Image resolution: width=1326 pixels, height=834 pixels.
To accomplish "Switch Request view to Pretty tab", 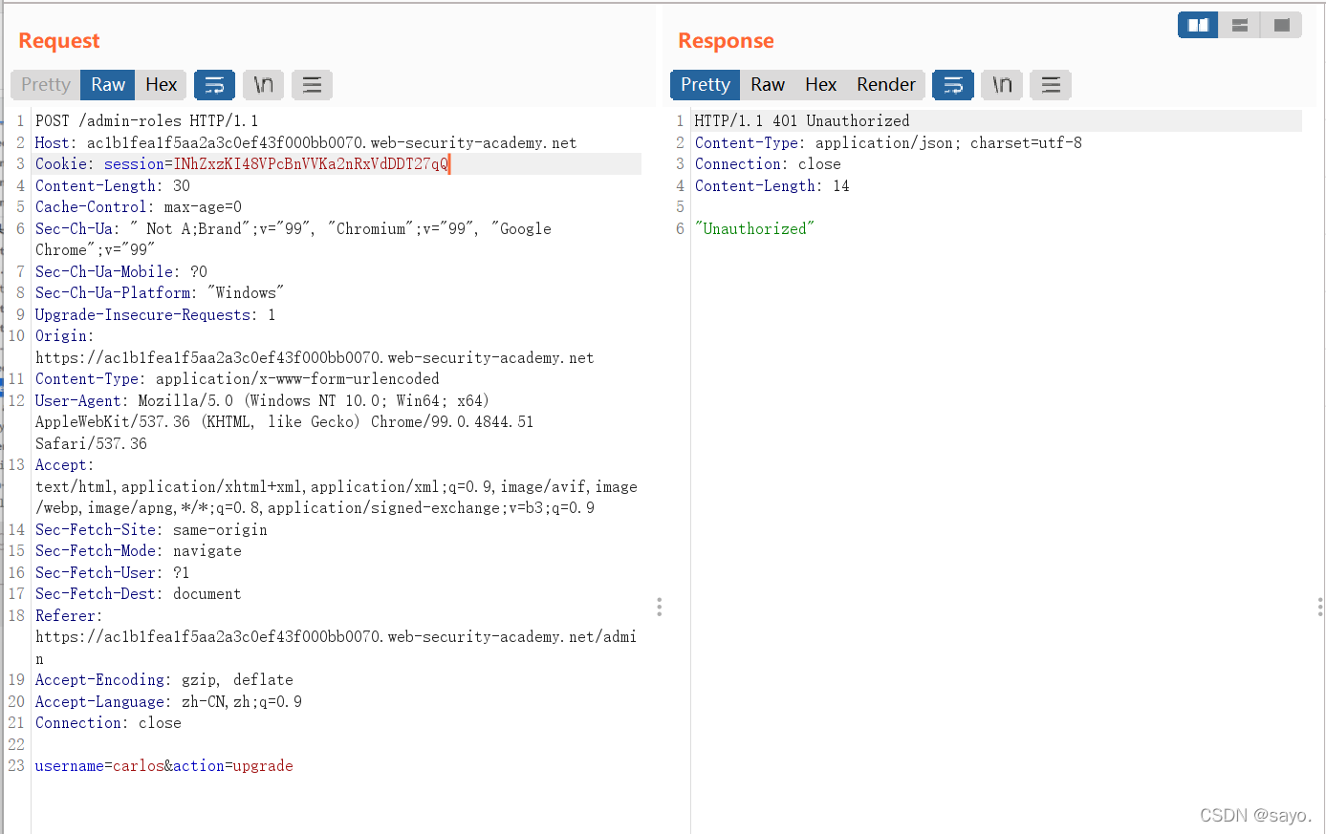I will (46, 85).
